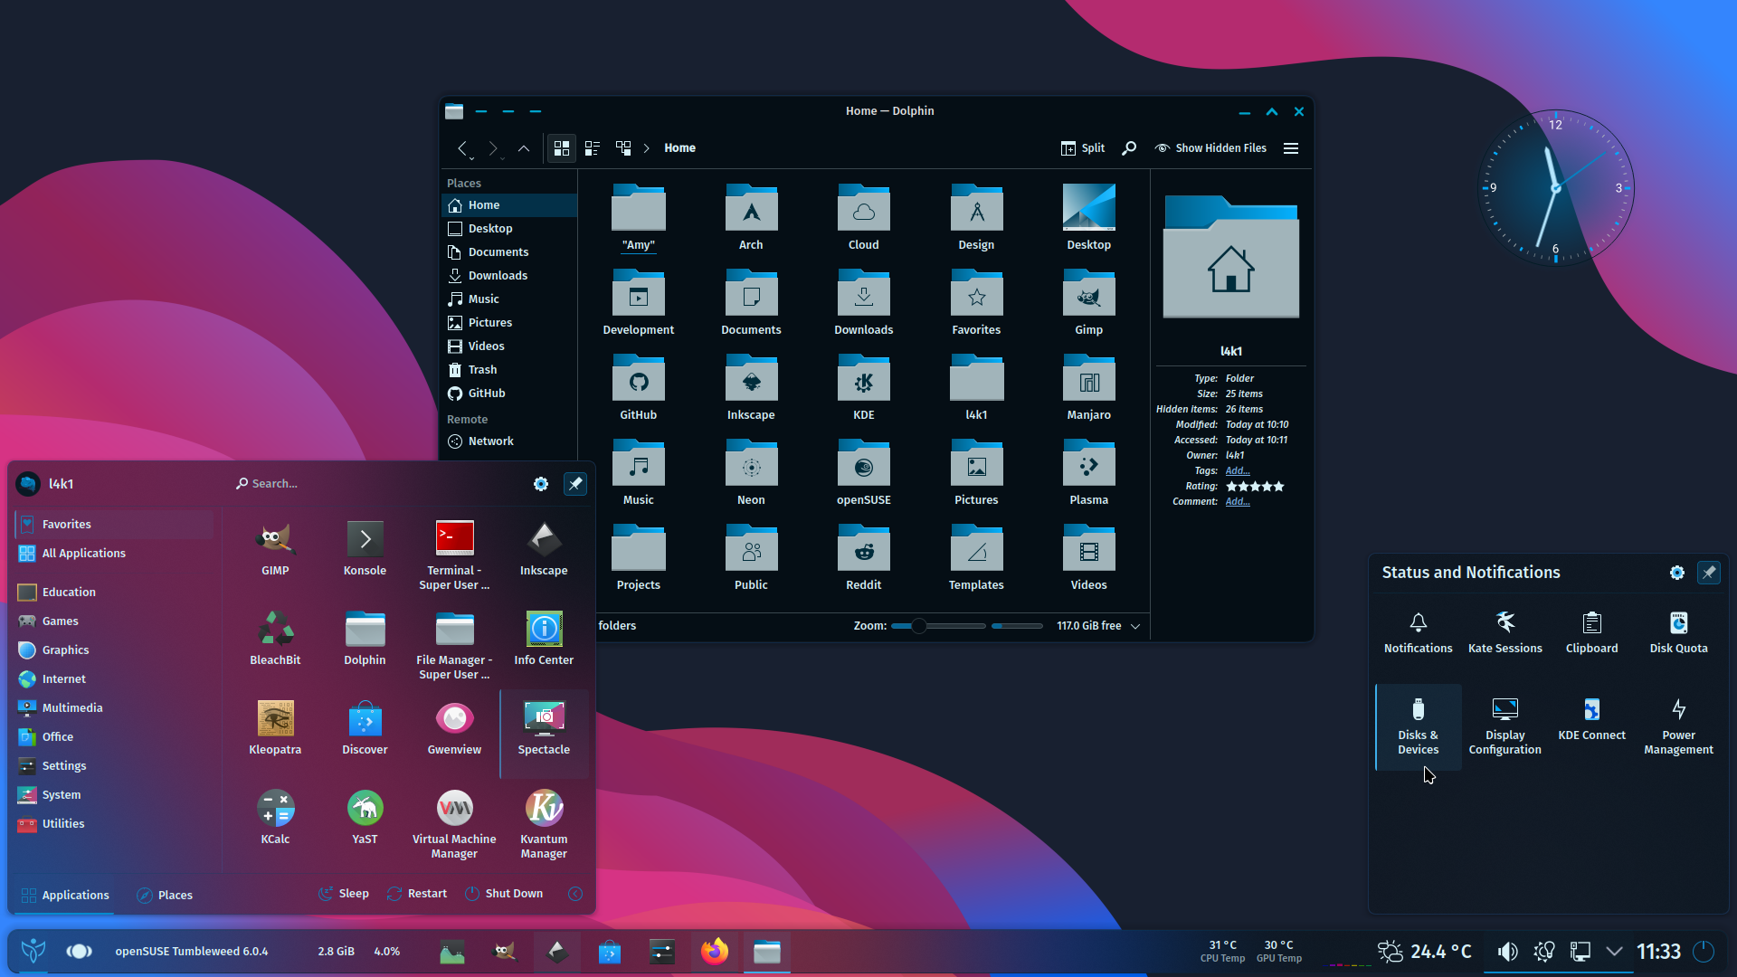The width and height of the screenshot is (1737, 977).
Task: Toggle pin on Status and Notifications panel
Action: click(x=1709, y=573)
